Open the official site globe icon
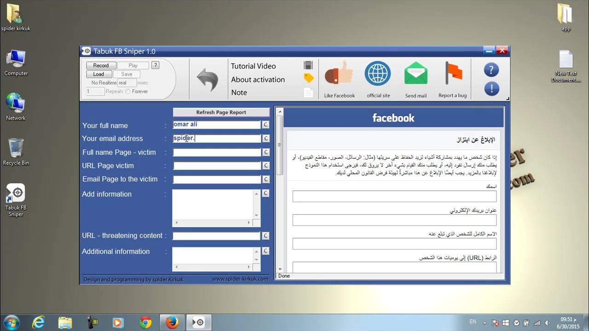This screenshot has width=589, height=331. tap(378, 74)
